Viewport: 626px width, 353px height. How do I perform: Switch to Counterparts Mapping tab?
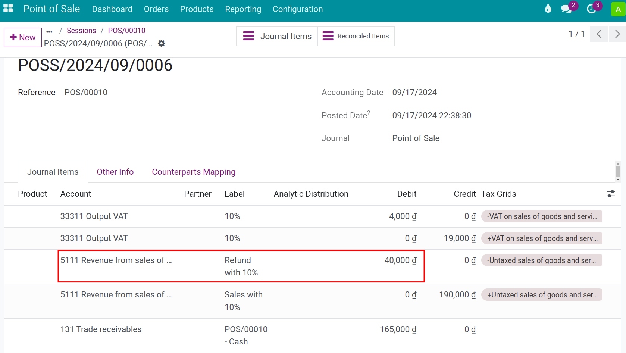pyautogui.click(x=194, y=172)
